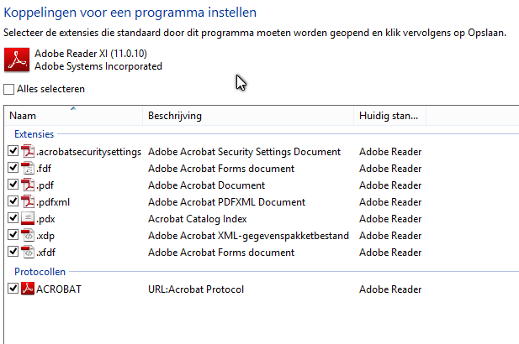Click the .fdf file type icon
Viewport: 519px width, 344px height.
tap(28, 169)
